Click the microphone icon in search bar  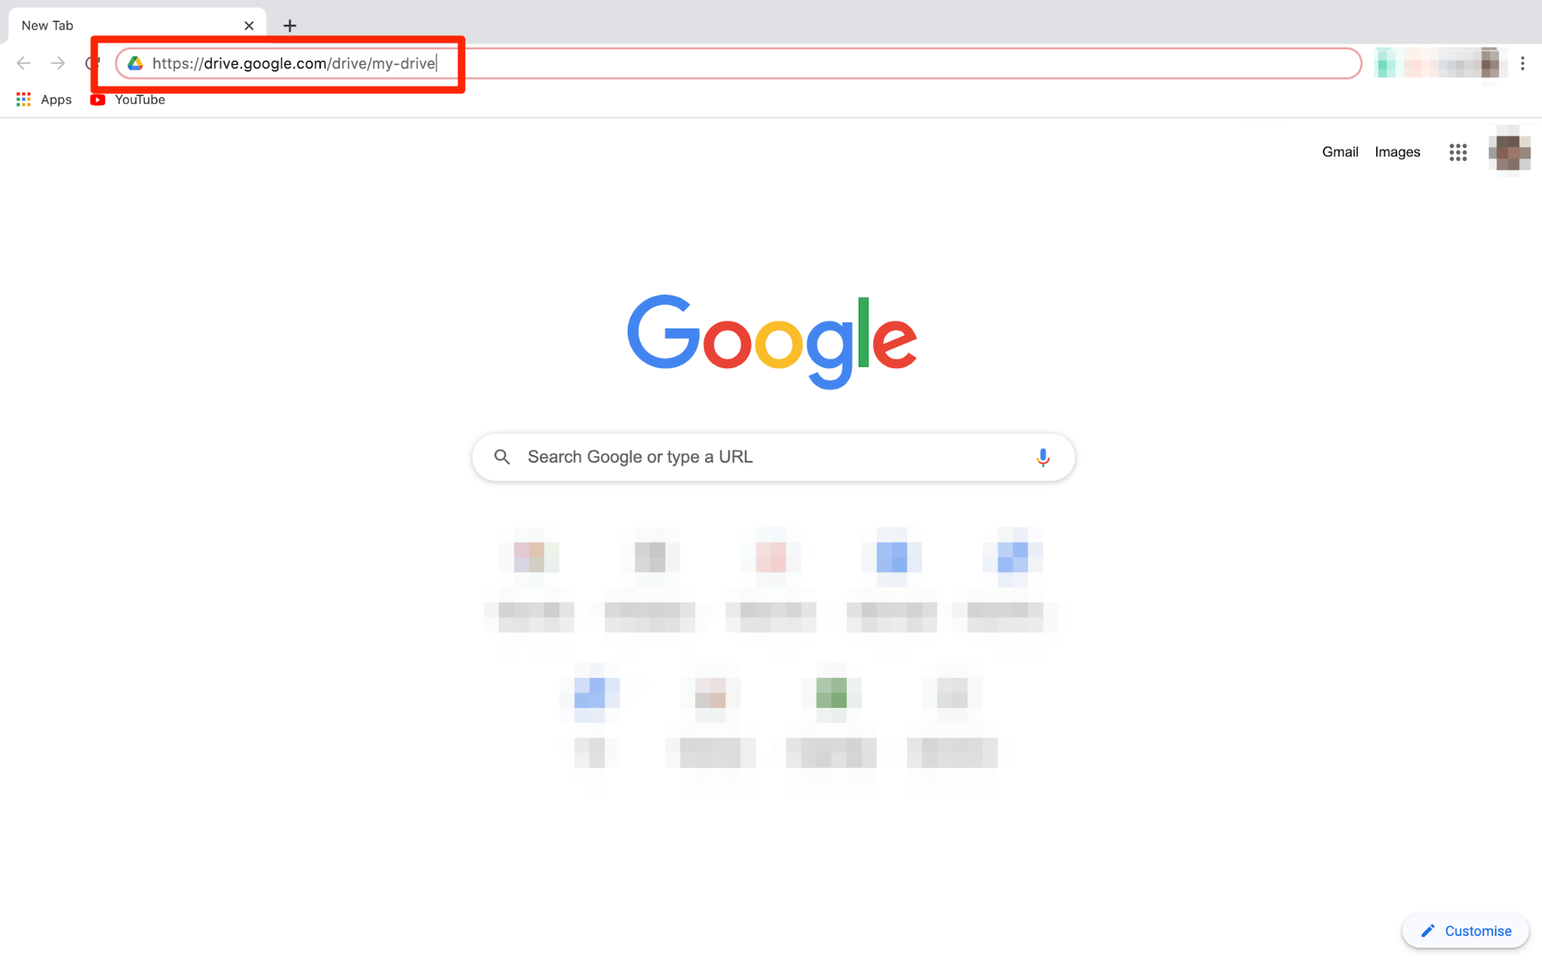tap(1042, 457)
